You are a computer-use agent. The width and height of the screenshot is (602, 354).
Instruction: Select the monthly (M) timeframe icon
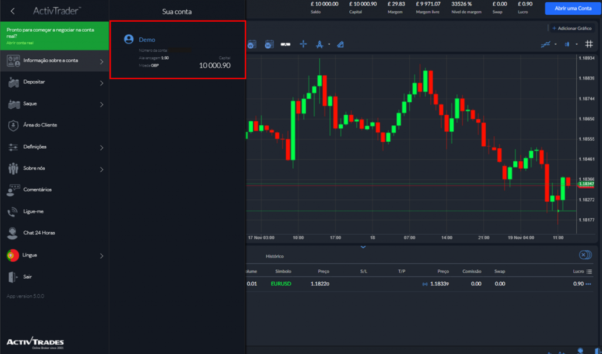(269, 45)
